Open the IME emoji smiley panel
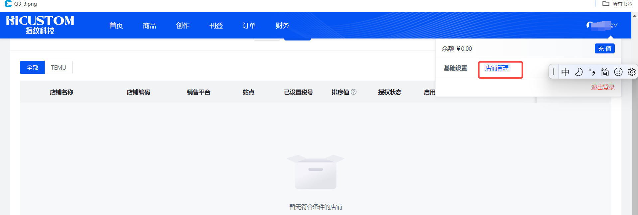638x215 pixels. pos(618,72)
